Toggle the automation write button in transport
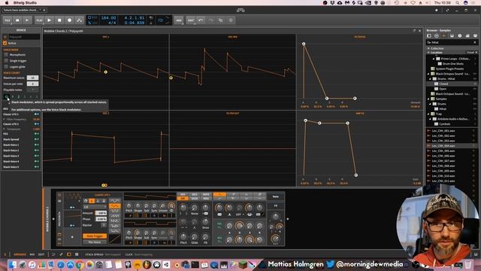The image size is (481, 271). click(x=80, y=20)
